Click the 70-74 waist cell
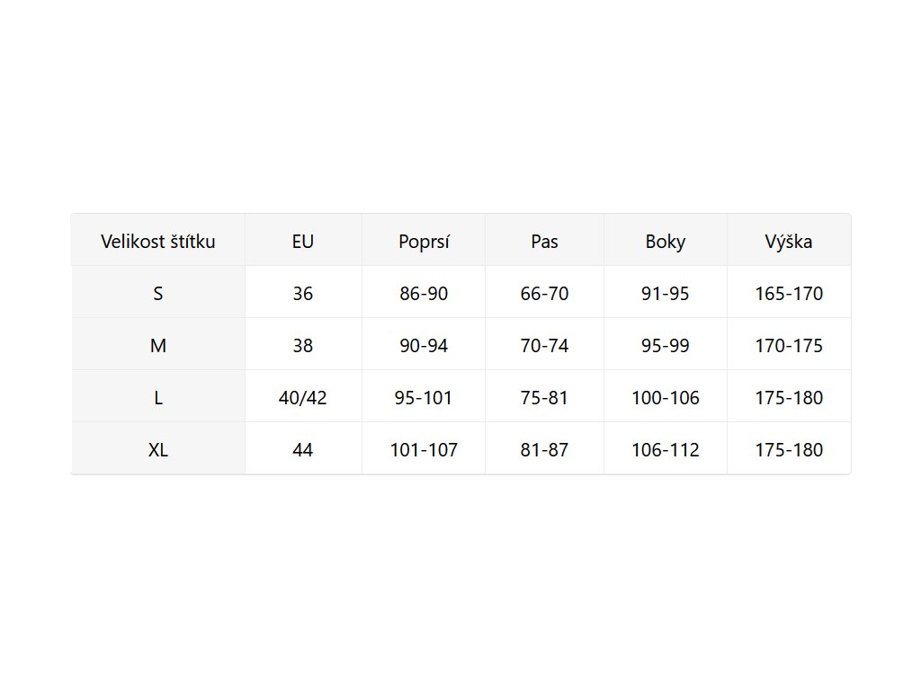The height and width of the screenshot is (690, 921). pos(544,345)
